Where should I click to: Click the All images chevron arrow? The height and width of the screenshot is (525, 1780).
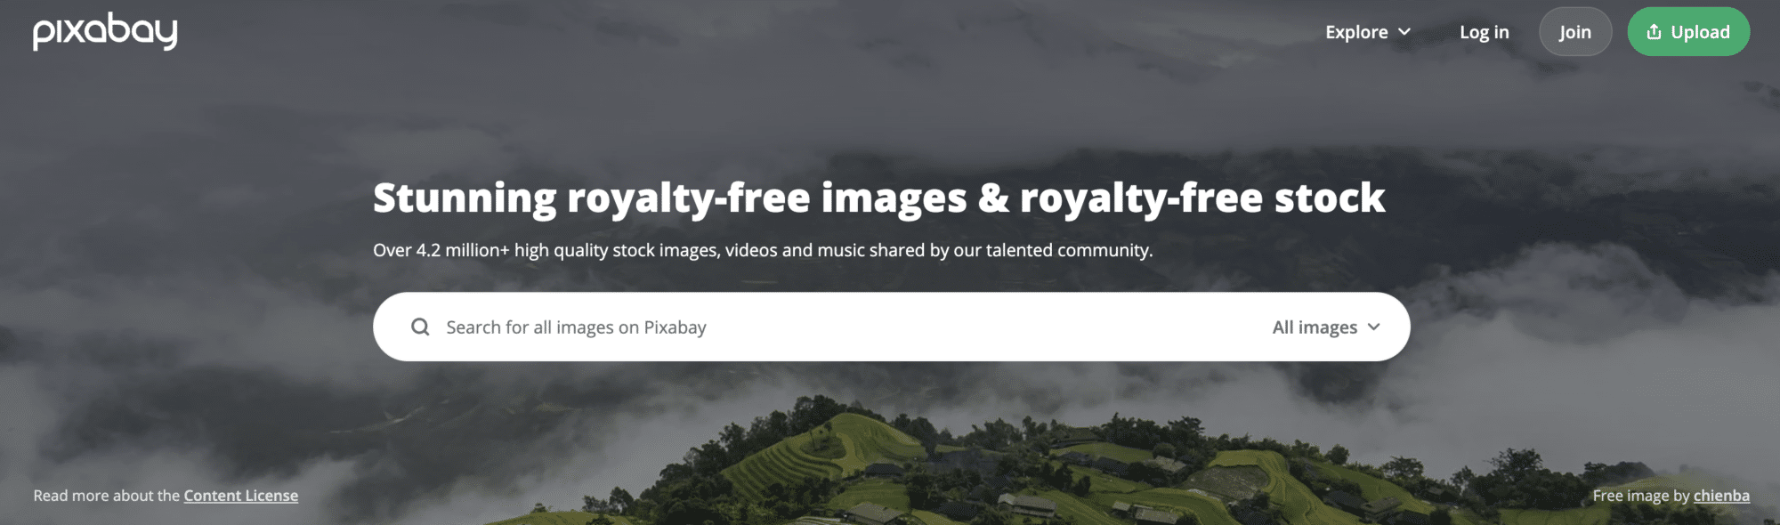click(1374, 327)
